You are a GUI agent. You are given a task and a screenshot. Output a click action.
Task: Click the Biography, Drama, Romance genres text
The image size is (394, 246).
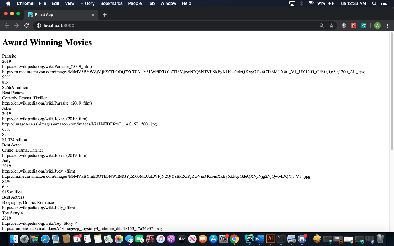[28, 202]
